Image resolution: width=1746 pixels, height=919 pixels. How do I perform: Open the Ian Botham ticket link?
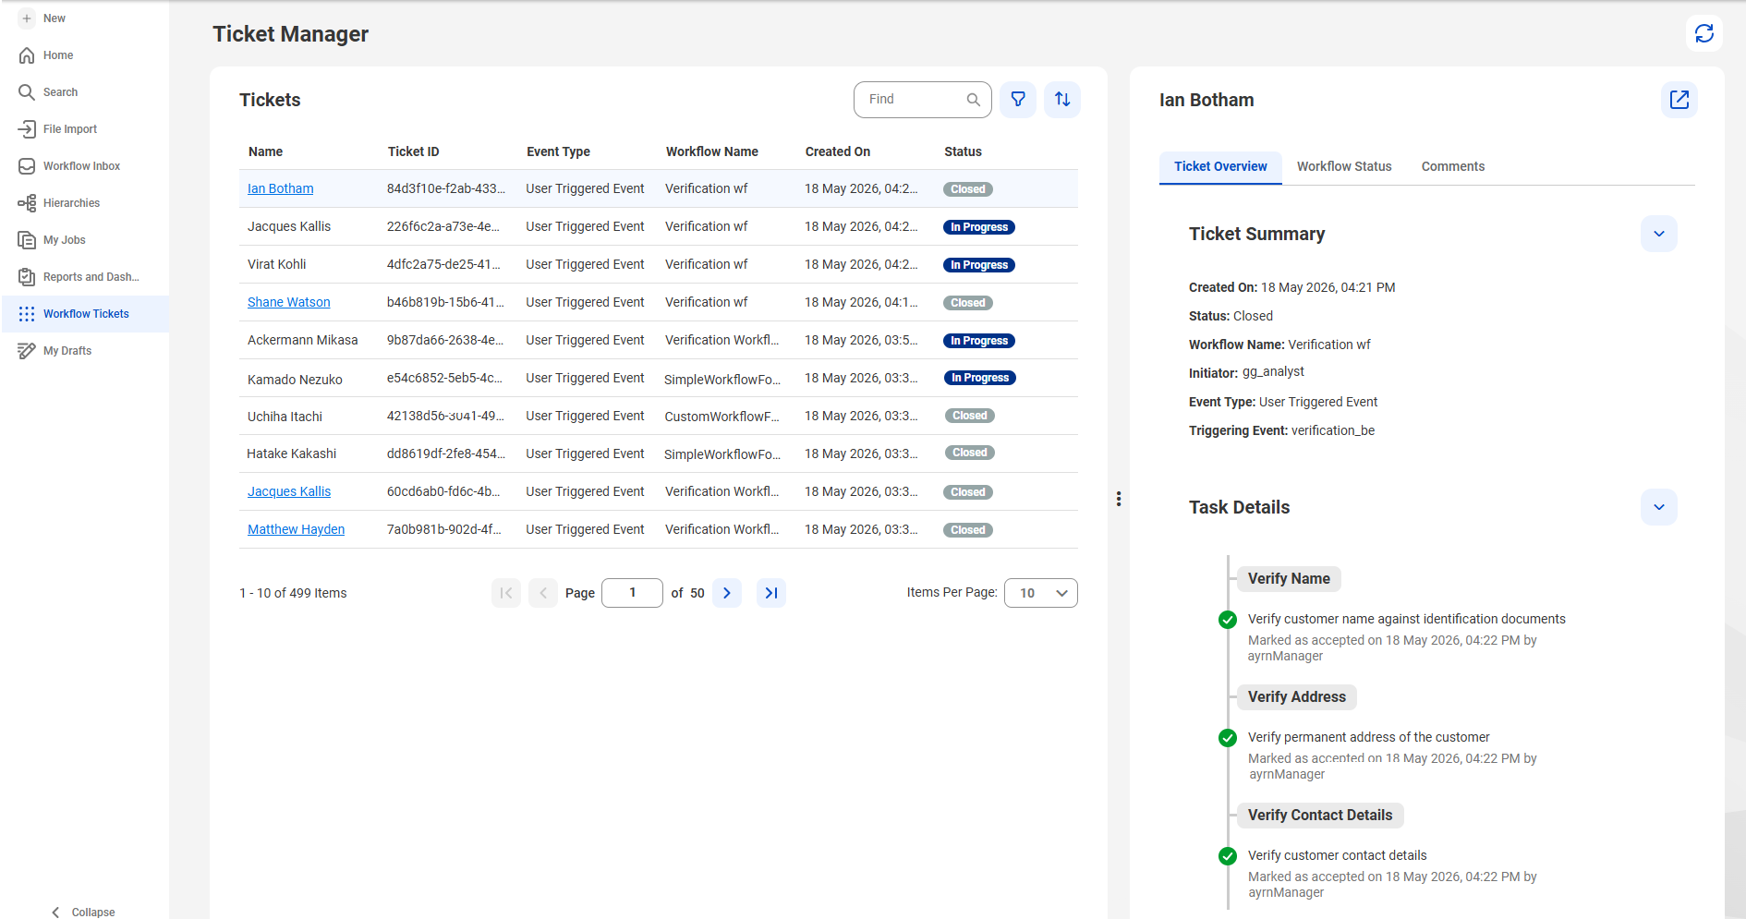[281, 188]
